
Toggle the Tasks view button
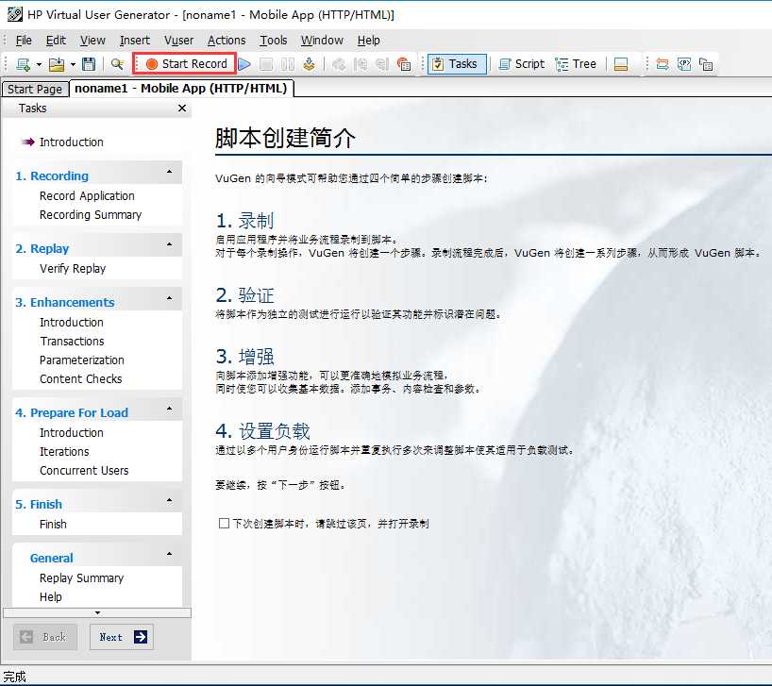pyautogui.click(x=457, y=64)
